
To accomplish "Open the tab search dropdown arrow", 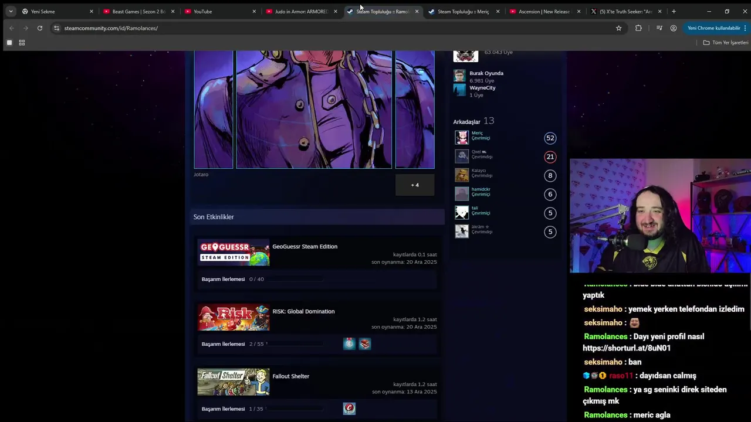I will [11, 11].
